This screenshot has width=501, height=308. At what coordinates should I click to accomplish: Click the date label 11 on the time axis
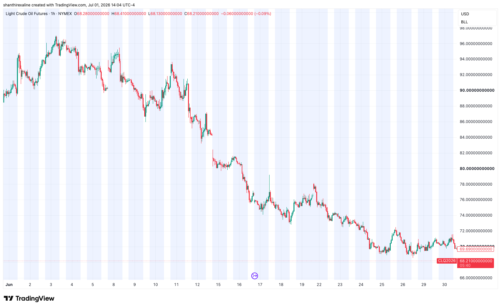tap(176, 285)
